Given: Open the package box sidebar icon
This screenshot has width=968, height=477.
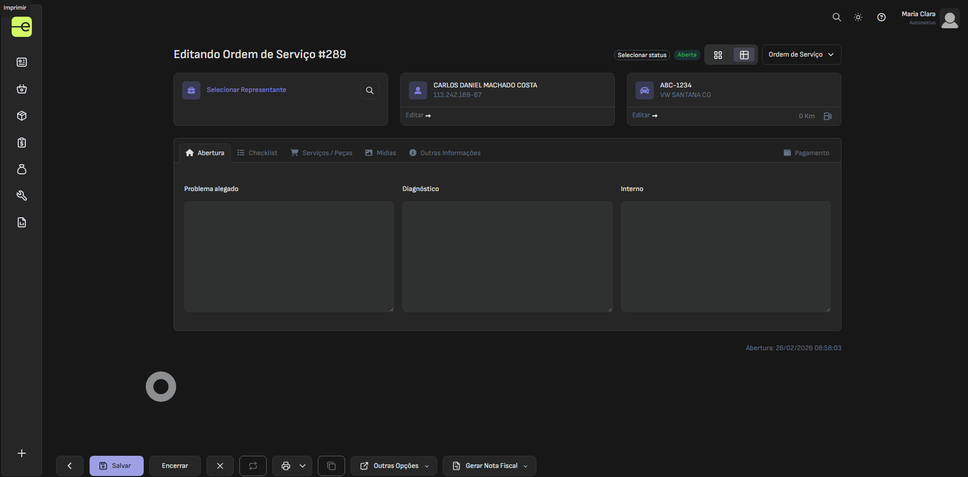Looking at the screenshot, I should click(x=22, y=116).
